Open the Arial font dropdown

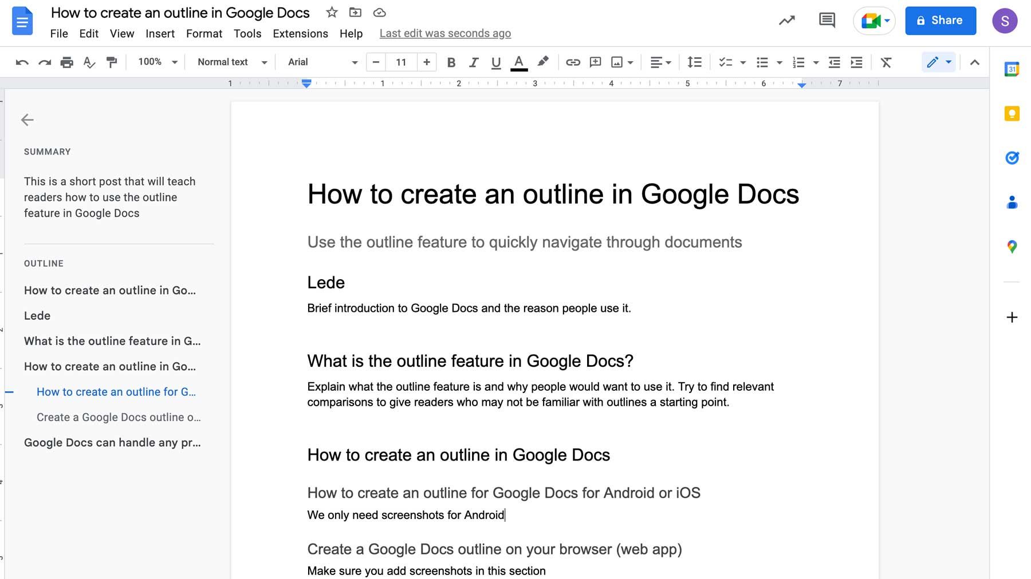point(322,62)
